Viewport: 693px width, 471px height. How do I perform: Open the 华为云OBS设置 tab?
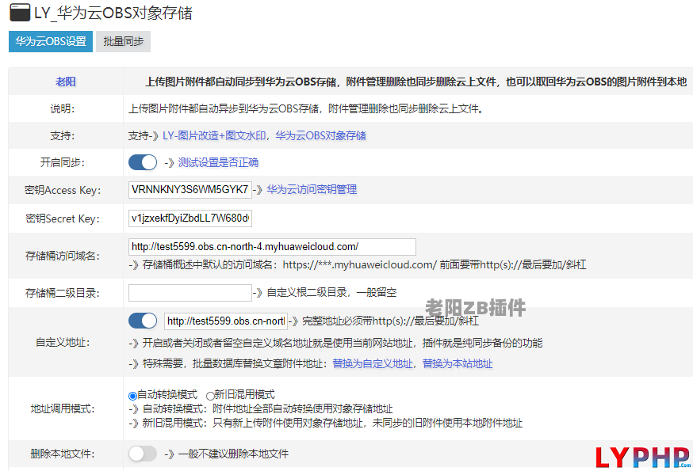51,41
